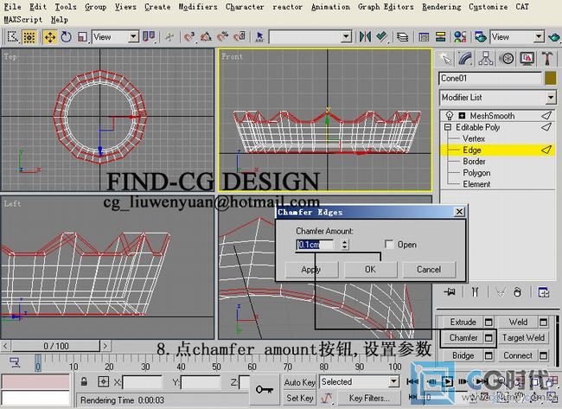
Task: Select the rectangular selection region tool
Action: tap(13, 37)
